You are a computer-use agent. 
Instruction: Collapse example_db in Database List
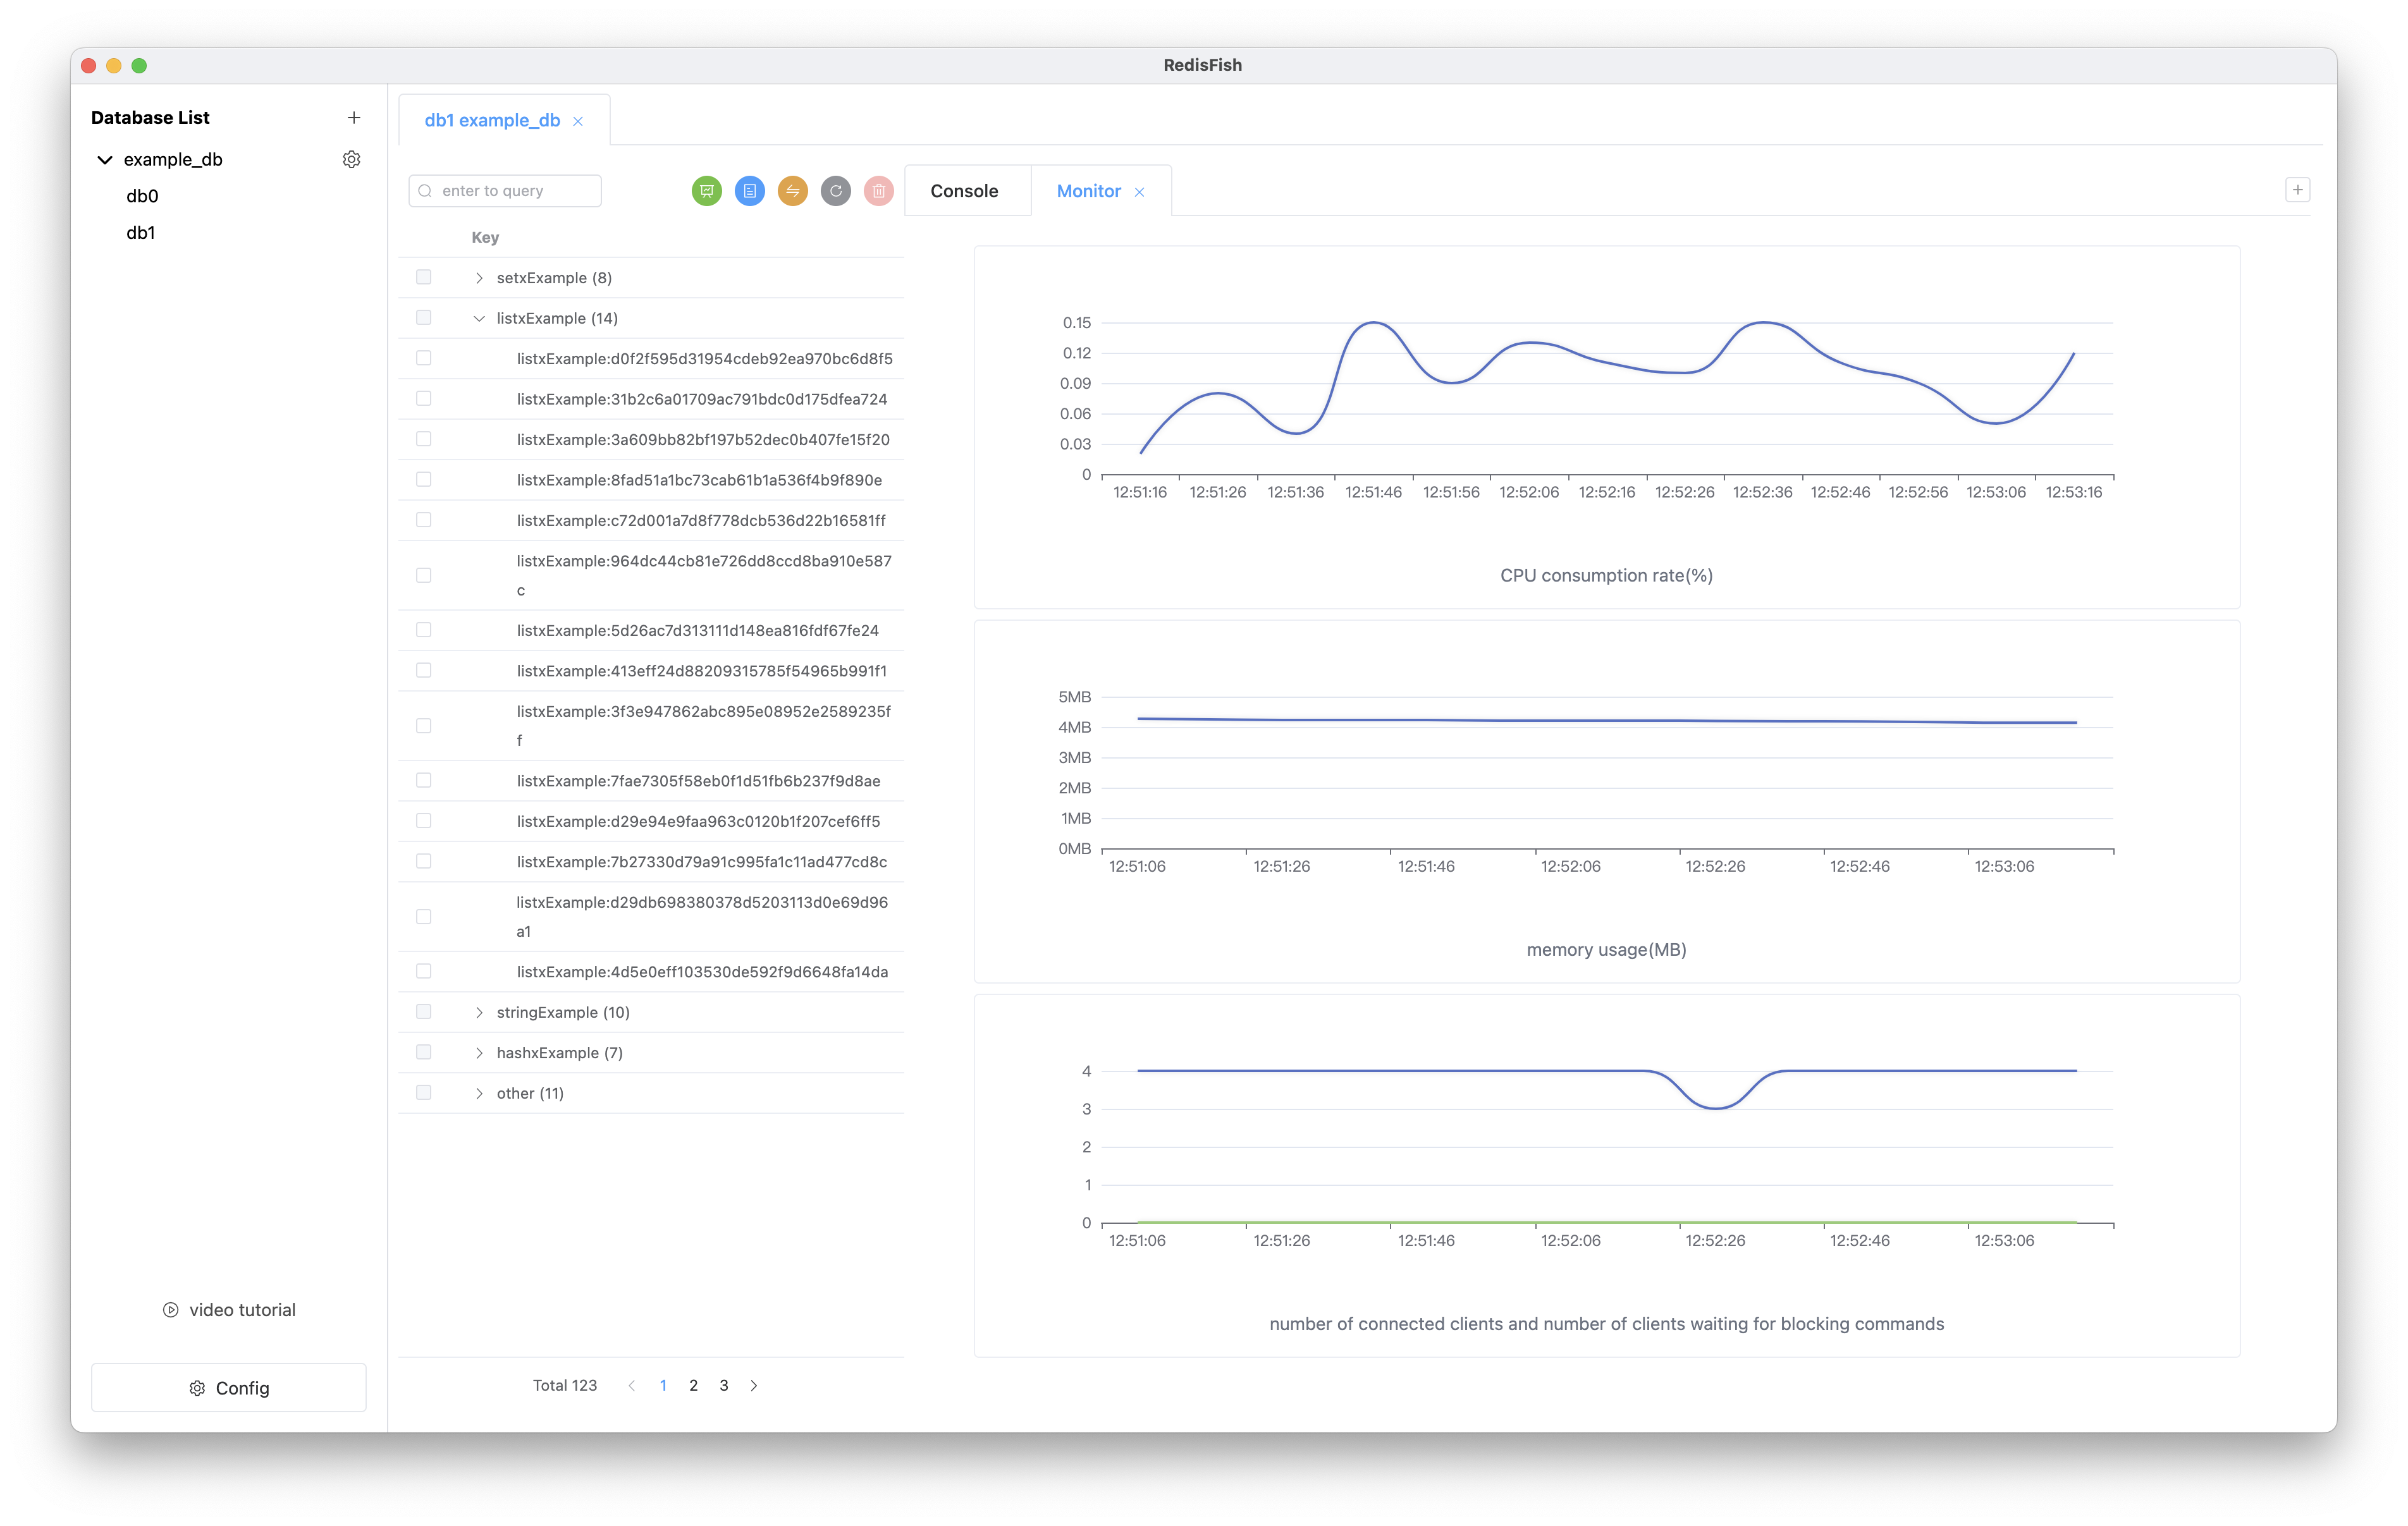coord(105,160)
